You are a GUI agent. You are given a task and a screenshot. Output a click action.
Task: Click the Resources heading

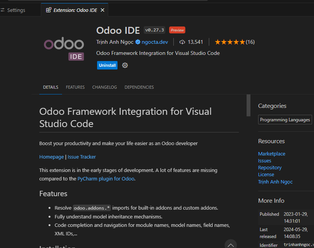[271, 141]
